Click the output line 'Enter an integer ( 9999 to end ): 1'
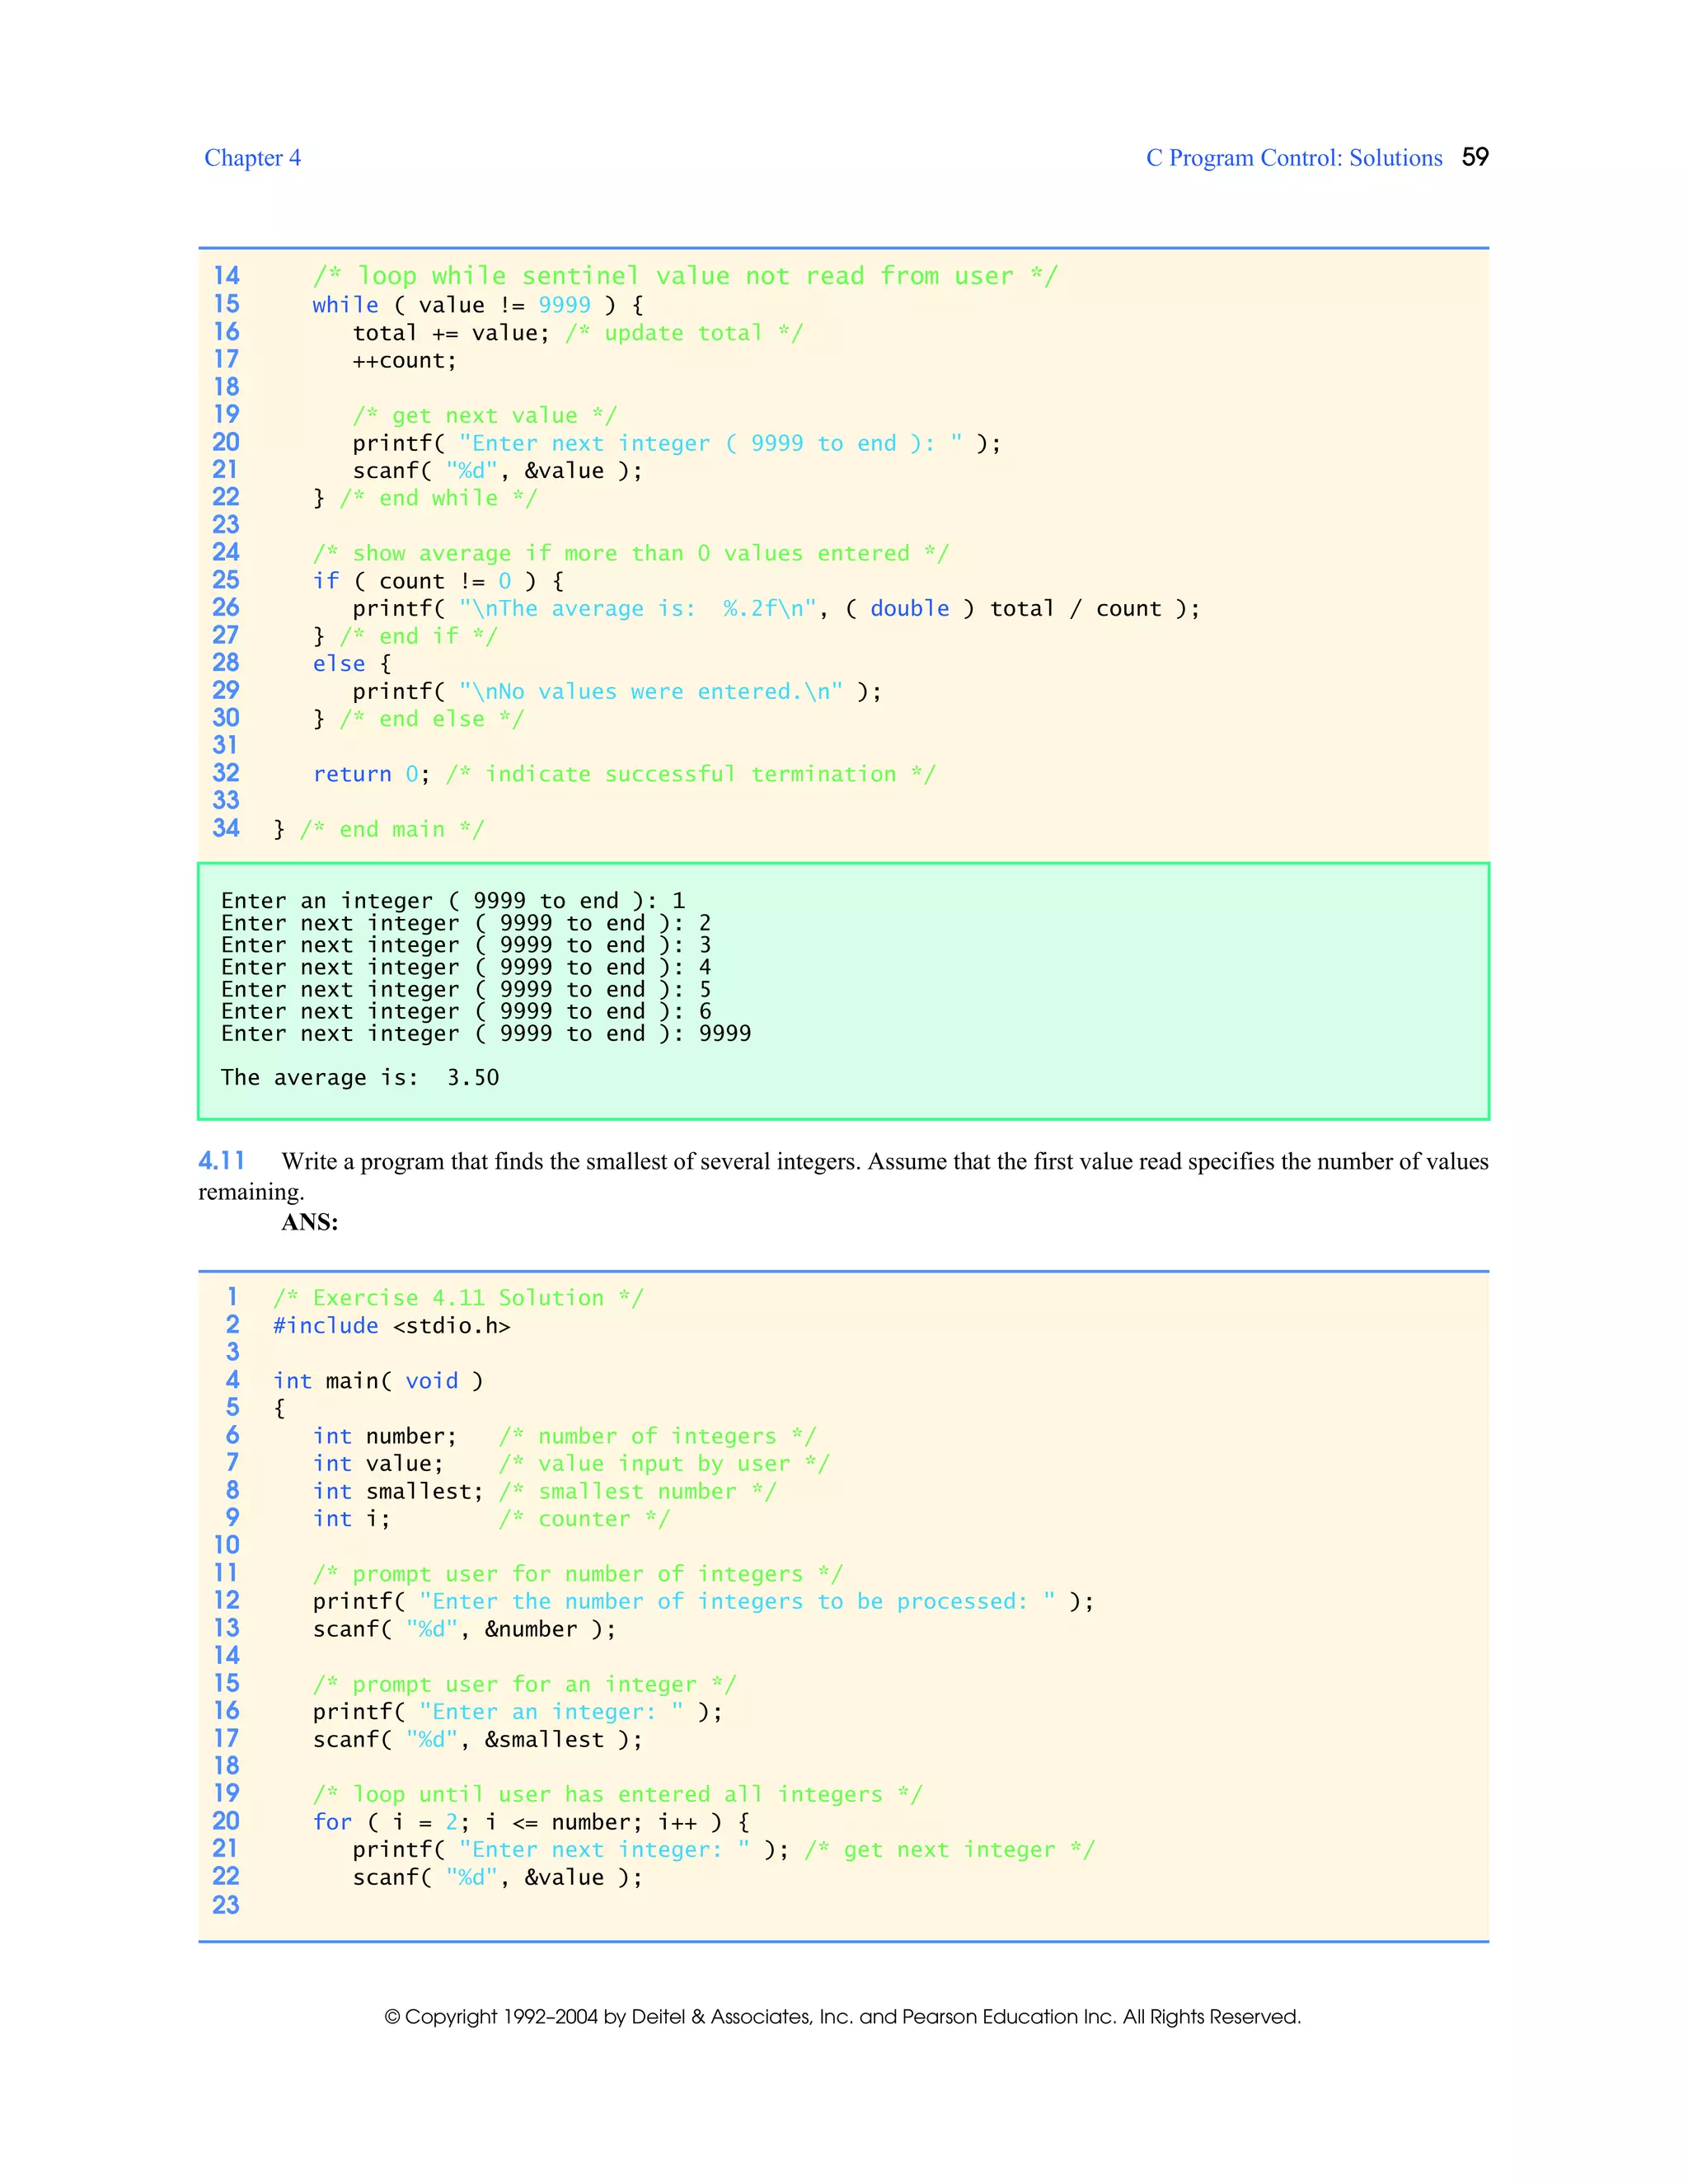This screenshot has width=1688, height=2184. click(x=453, y=900)
